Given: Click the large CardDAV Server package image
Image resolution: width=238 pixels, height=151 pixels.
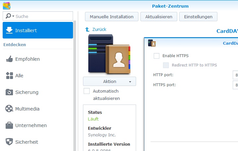Looking at the screenshot, I should click(109, 54).
